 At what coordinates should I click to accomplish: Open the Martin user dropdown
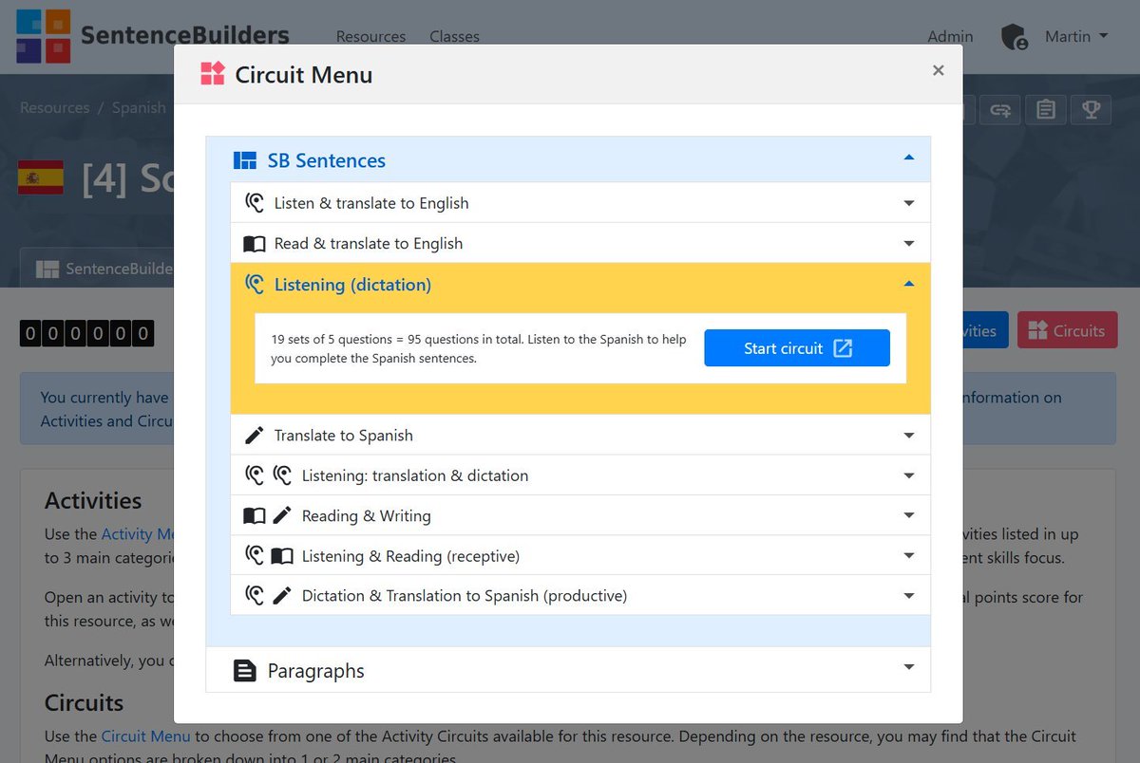(1076, 36)
